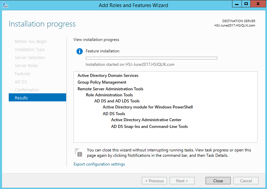Click Role Administration Tools entry
This screenshot has width=267, height=189.
109,95
